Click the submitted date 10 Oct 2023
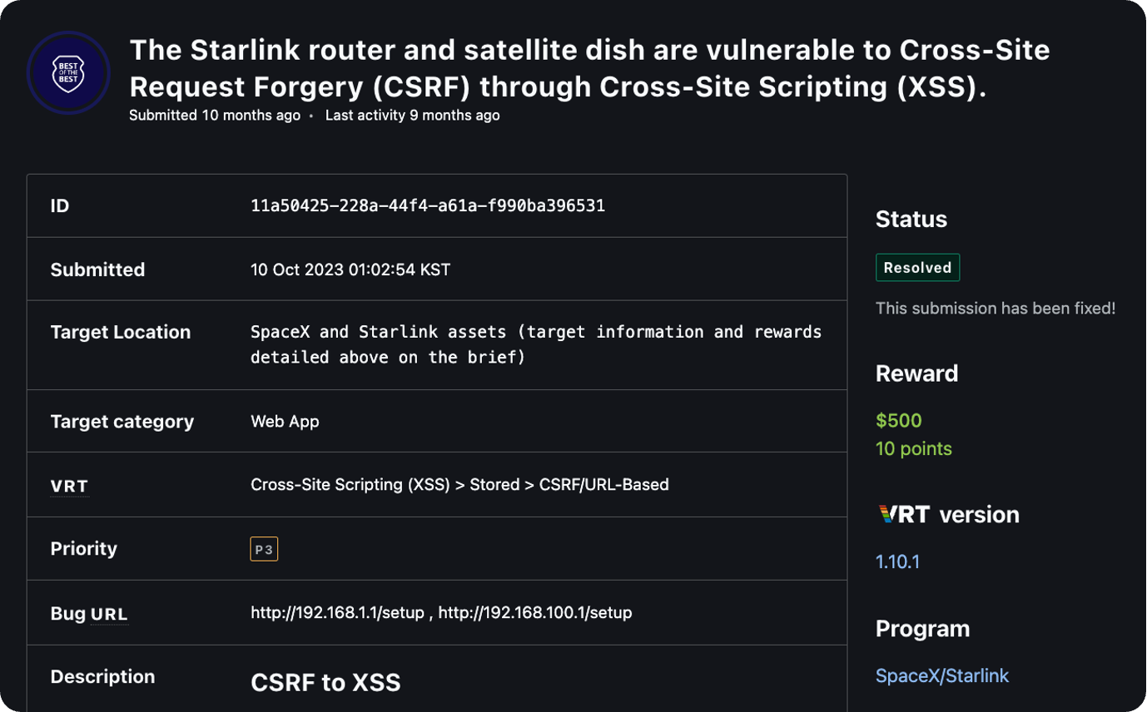 [x=350, y=269]
